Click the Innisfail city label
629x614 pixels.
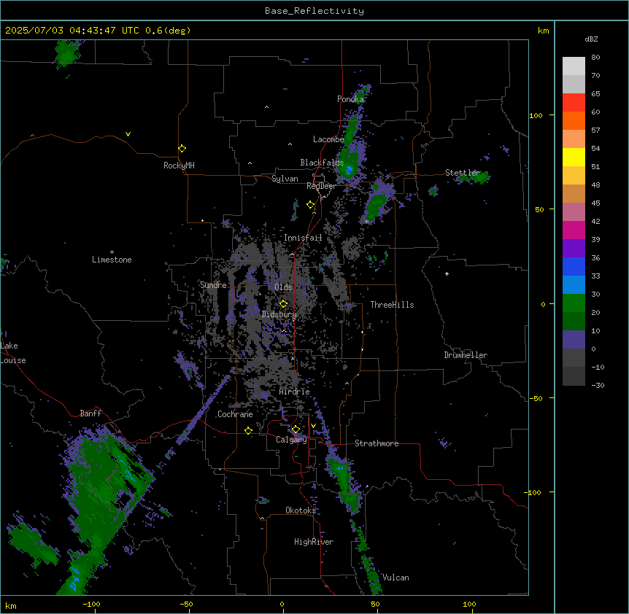coord(303,238)
